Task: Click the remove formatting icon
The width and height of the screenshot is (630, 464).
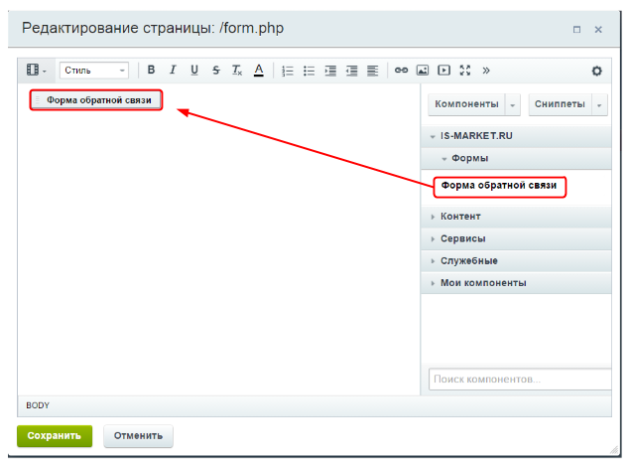Action: pyautogui.click(x=237, y=71)
